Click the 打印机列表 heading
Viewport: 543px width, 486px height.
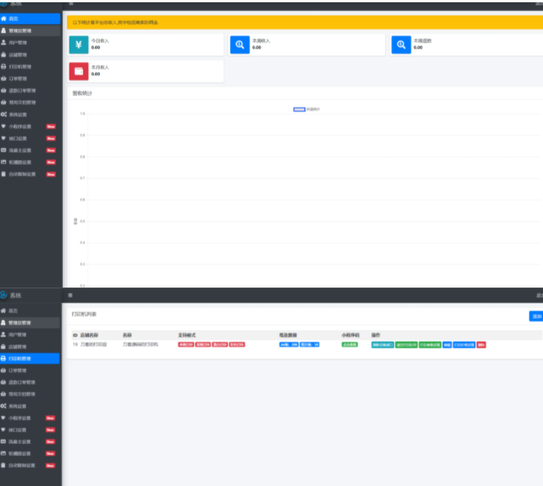pyautogui.click(x=84, y=314)
